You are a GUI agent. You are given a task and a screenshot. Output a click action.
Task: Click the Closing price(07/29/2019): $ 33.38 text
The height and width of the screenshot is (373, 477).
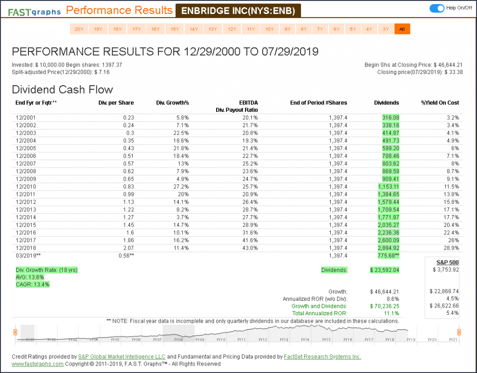tap(420, 72)
